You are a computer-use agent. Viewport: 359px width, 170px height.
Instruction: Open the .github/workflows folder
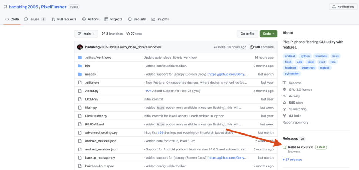98,58
